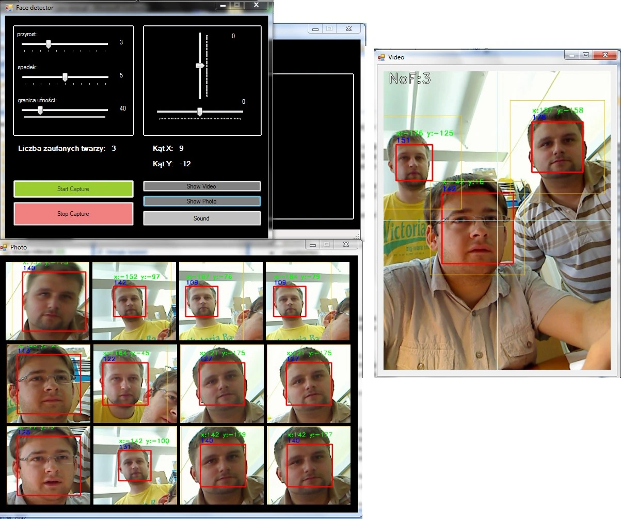The width and height of the screenshot is (621, 519).
Task: Select photo thumbnail with x:-142 y:-100
Action: [x=135, y=465]
